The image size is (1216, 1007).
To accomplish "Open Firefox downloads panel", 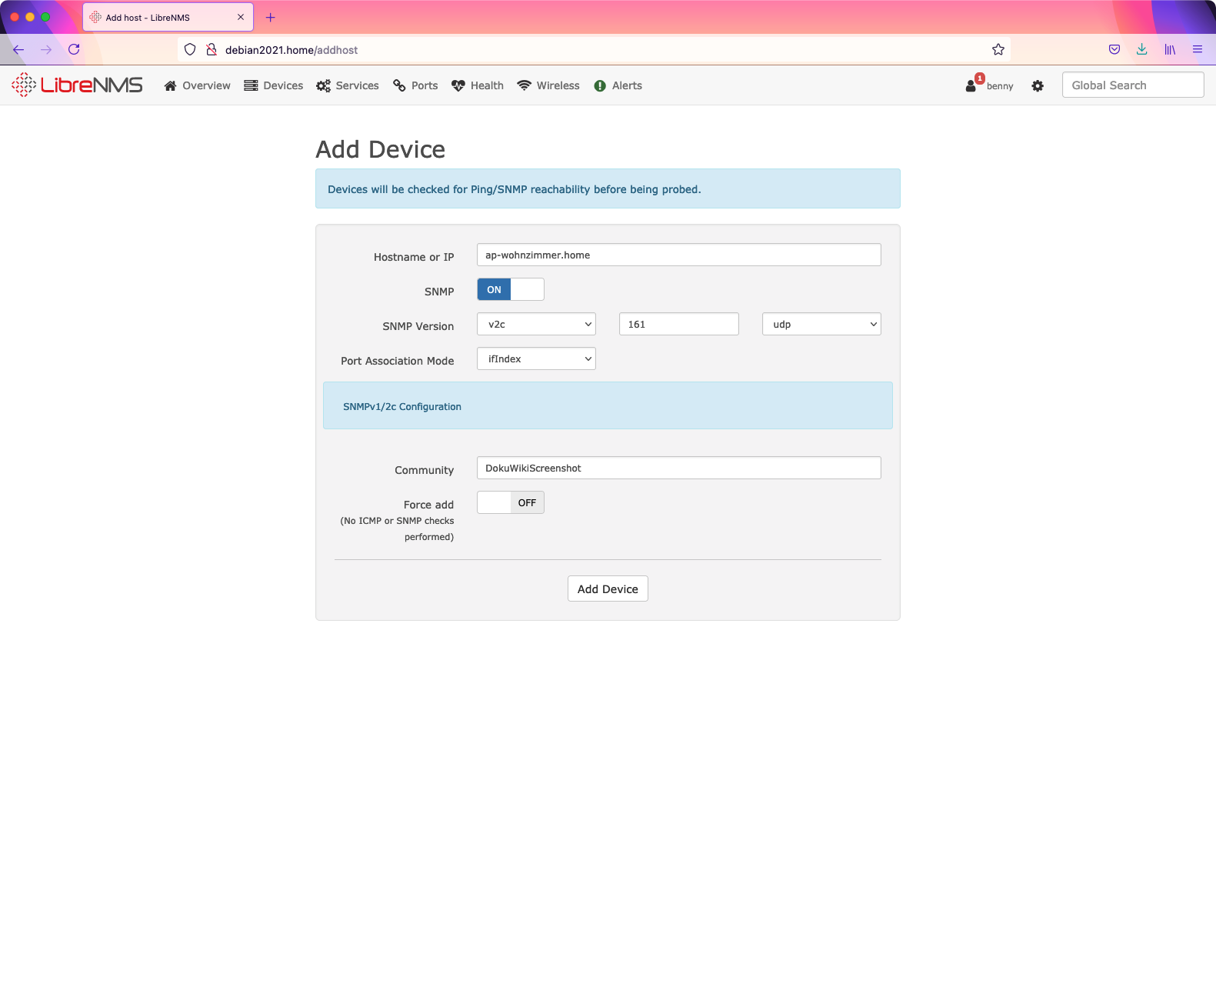I will pyautogui.click(x=1141, y=50).
